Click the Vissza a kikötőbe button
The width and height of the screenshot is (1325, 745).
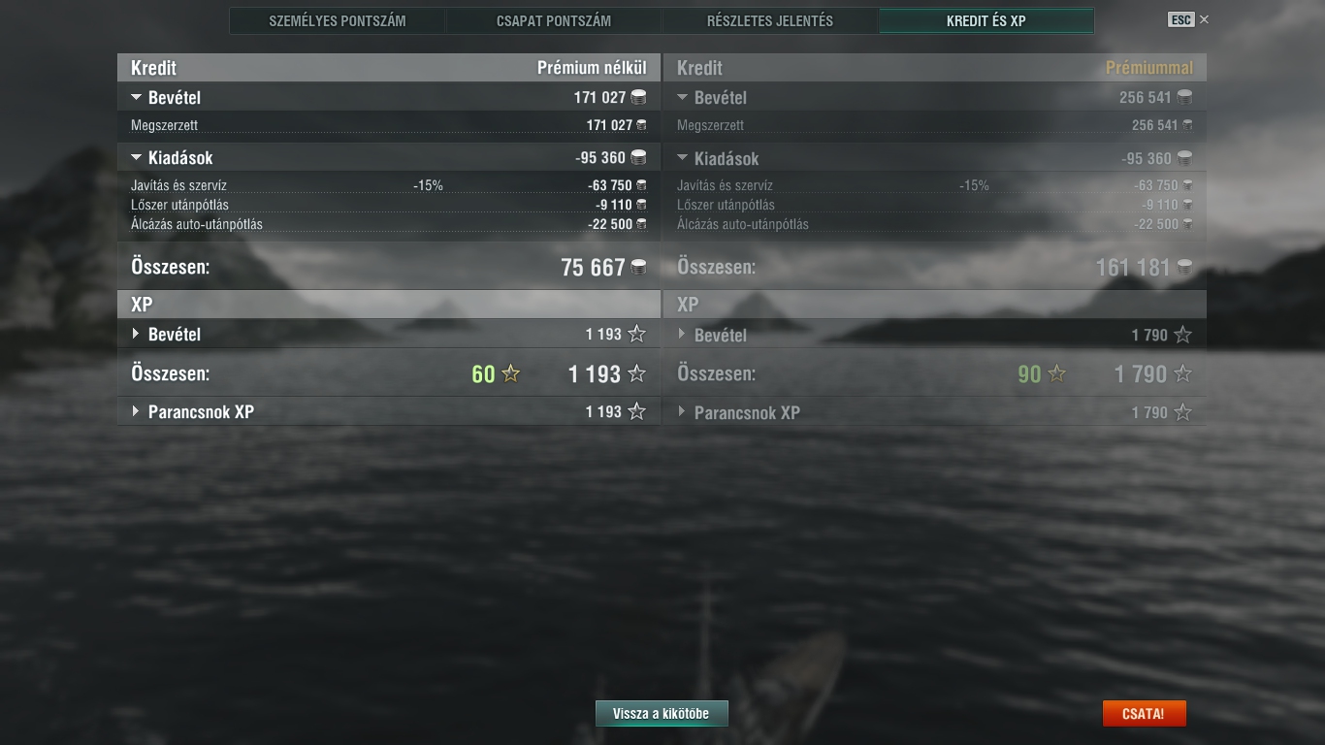[x=662, y=713]
